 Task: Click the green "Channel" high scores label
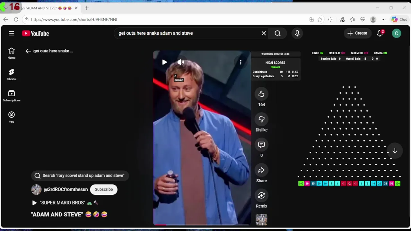click(x=275, y=67)
